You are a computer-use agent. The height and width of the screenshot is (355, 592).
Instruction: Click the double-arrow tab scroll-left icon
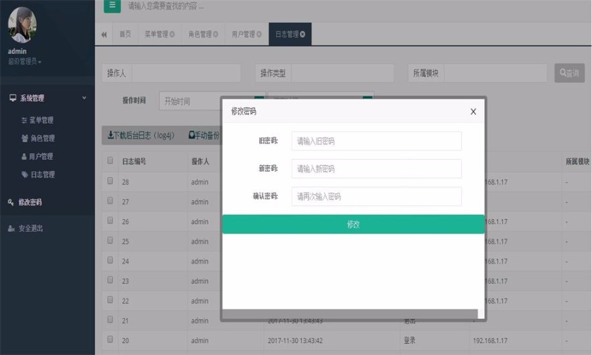(x=104, y=34)
